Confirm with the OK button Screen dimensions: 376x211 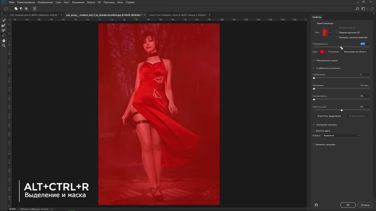(348, 205)
